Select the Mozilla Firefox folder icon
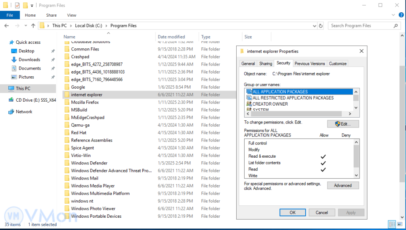The width and height of the screenshot is (406, 230). coord(67,102)
